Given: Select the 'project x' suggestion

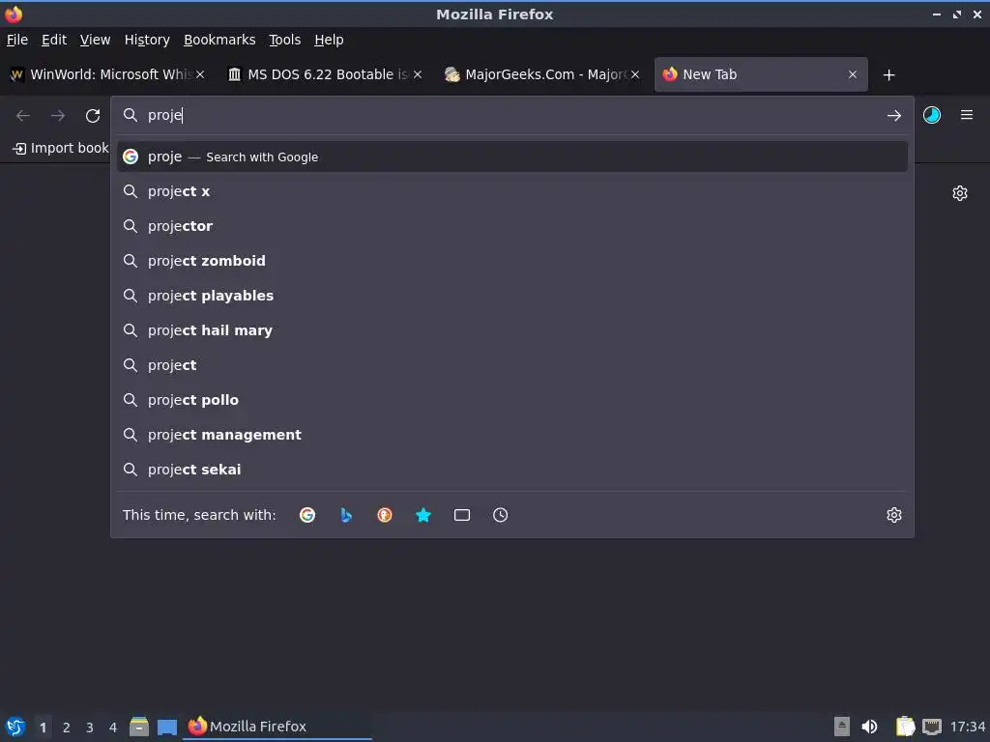Looking at the screenshot, I should click(512, 191).
